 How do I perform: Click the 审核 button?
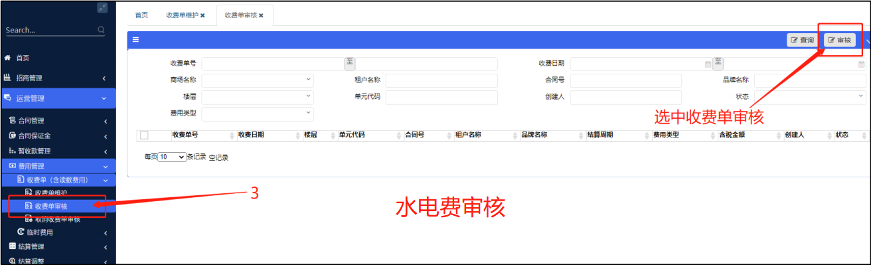pos(840,41)
